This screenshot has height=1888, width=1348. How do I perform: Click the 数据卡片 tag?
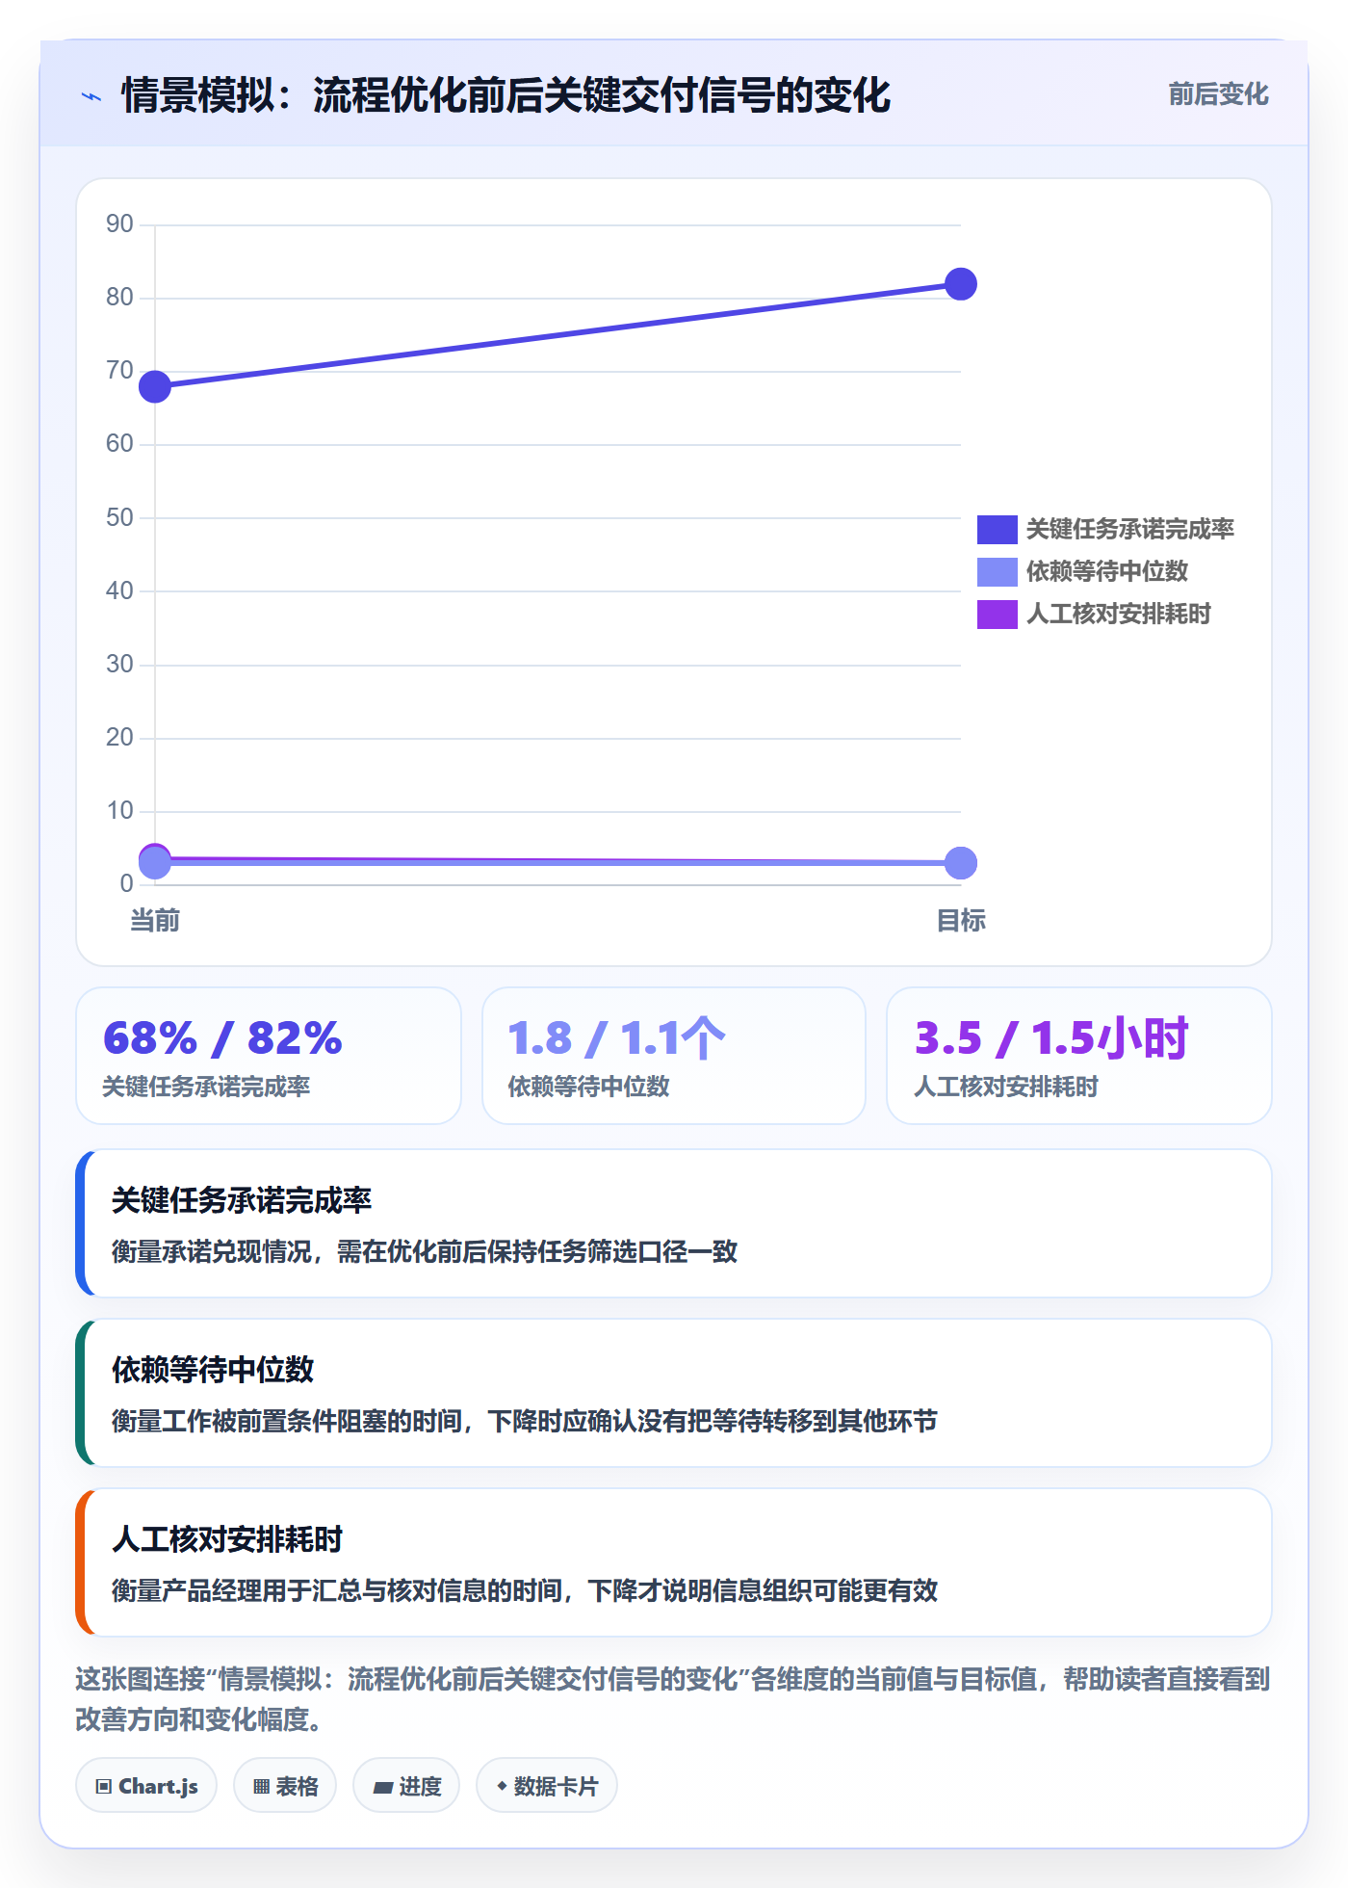547,1786
